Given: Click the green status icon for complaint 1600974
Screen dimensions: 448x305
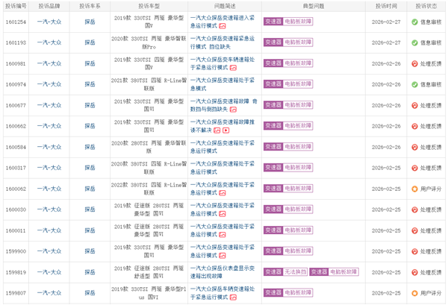Looking at the screenshot, I should click(x=414, y=85).
